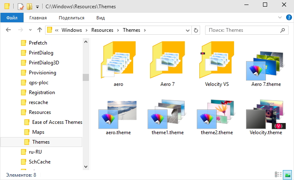This screenshot has height=180, width=294.
Task: Select Prefetch in the navigation tree
Action: [x=38, y=43]
